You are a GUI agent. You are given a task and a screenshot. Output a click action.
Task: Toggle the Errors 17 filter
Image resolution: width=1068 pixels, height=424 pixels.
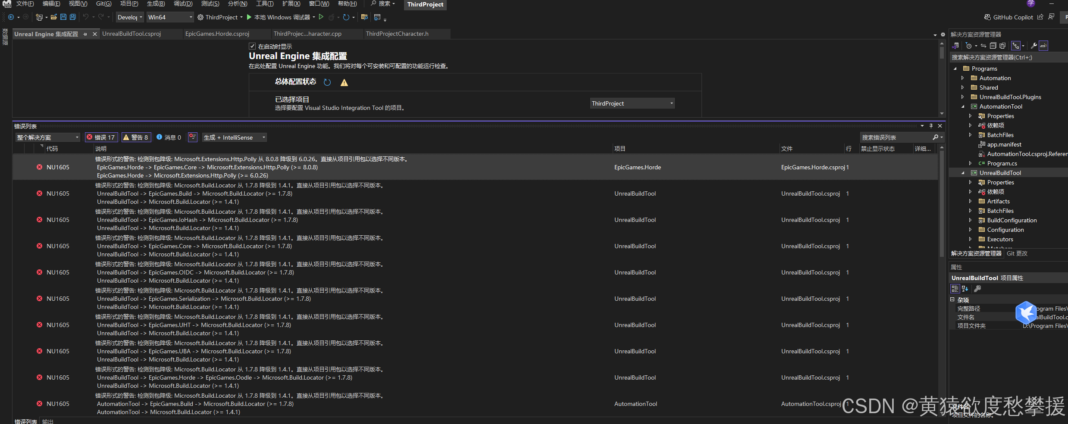101,137
